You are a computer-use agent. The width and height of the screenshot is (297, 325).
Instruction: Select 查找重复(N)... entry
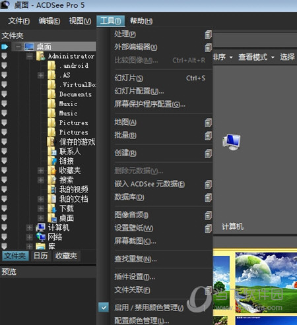[x=161, y=259]
